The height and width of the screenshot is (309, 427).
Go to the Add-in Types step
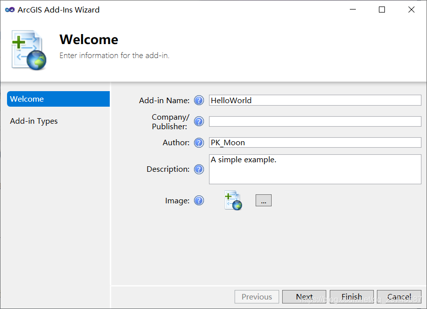[x=34, y=121]
